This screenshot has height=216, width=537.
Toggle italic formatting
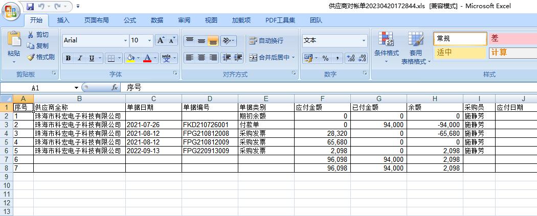coord(80,58)
